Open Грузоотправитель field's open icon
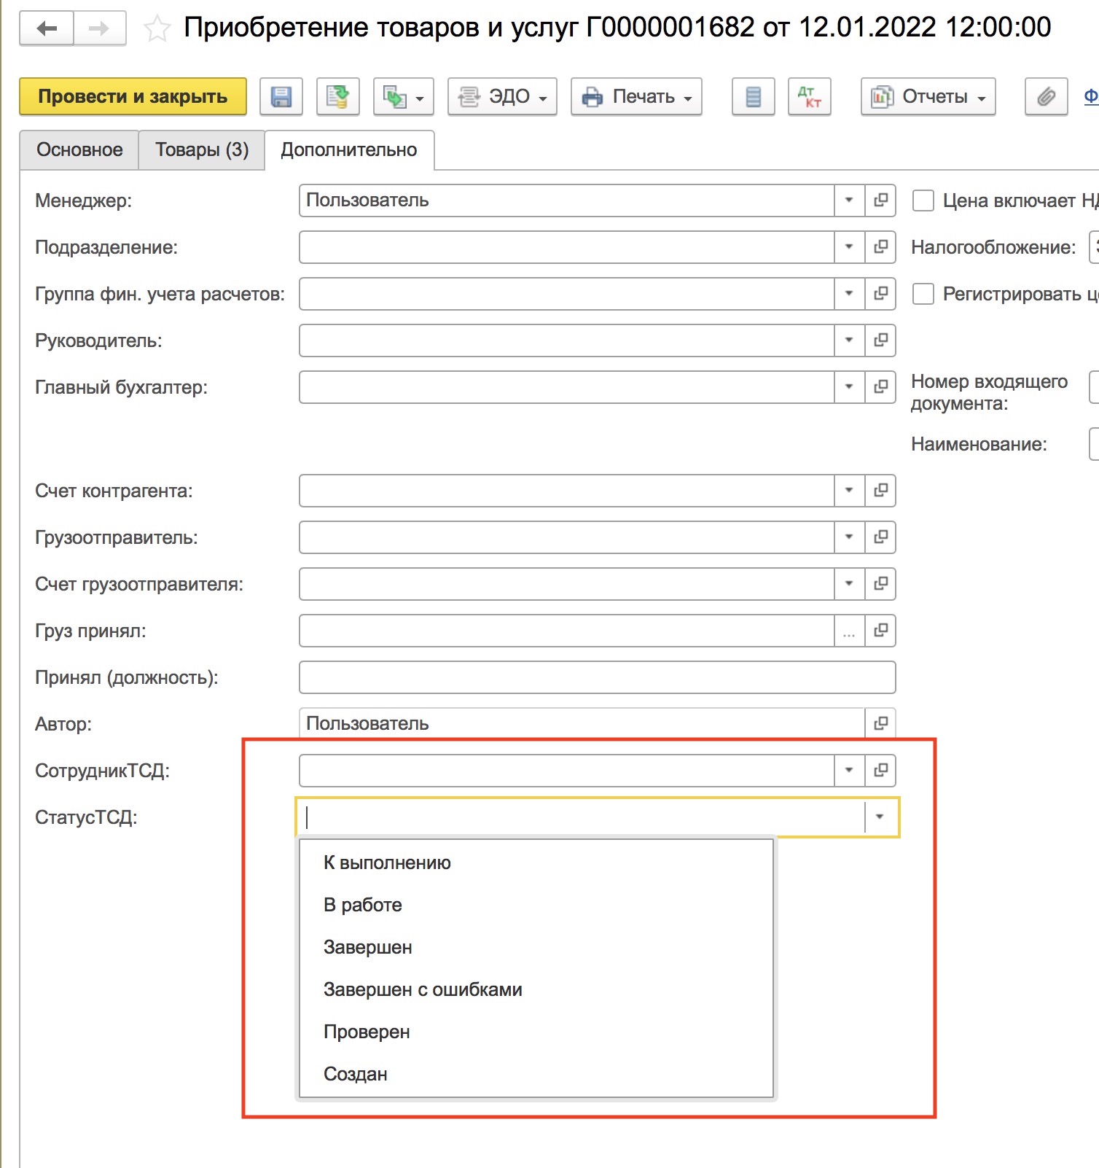The height and width of the screenshot is (1168, 1099). (x=880, y=537)
